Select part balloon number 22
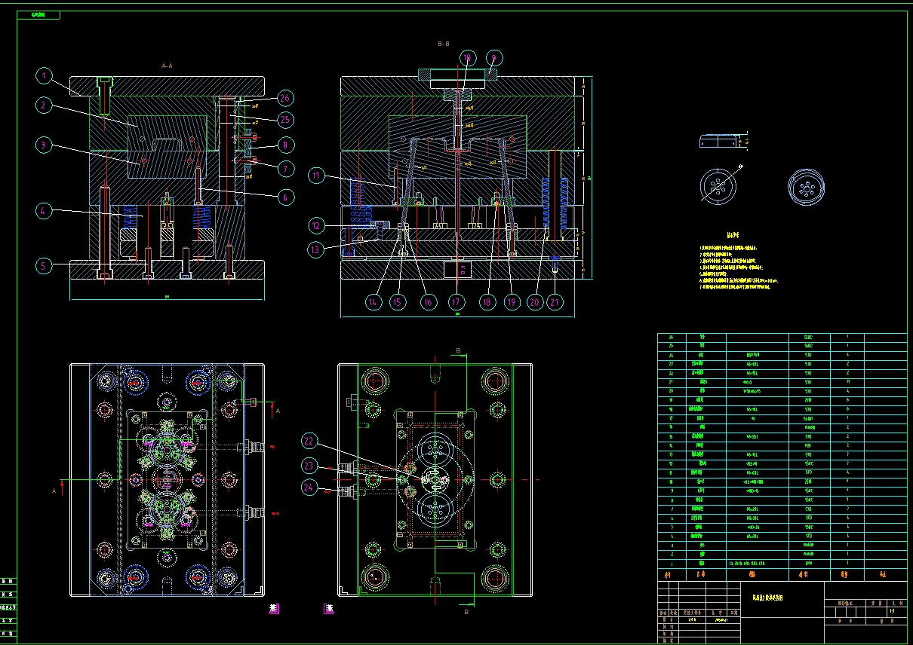Image resolution: width=913 pixels, height=645 pixels. pyautogui.click(x=310, y=441)
